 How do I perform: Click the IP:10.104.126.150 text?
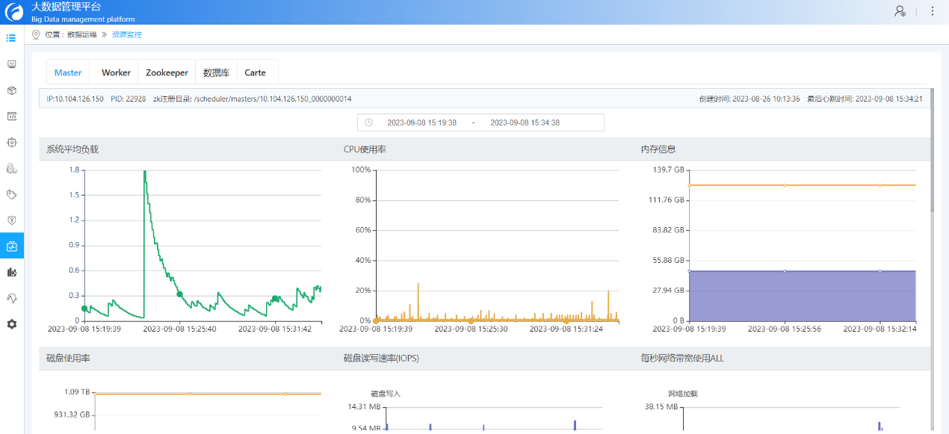pyautogui.click(x=75, y=99)
